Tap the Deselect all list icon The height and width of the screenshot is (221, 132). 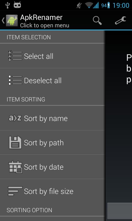(15, 80)
